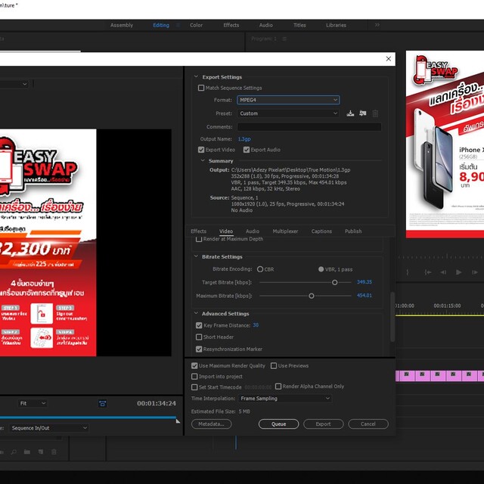The width and height of the screenshot is (484, 484).
Task: Check Import into project
Action: [194, 377]
